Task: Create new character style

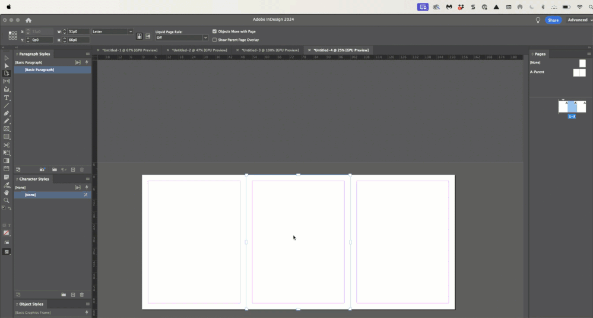Action: pos(73,295)
